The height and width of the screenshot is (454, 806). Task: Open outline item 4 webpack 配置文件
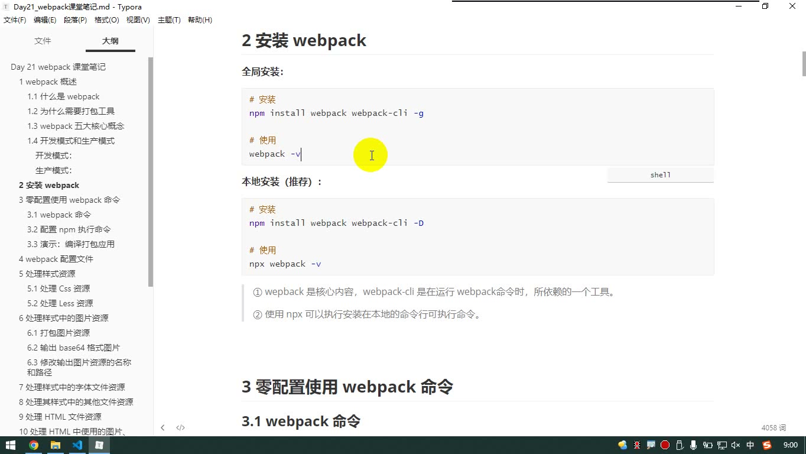click(56, 259)
